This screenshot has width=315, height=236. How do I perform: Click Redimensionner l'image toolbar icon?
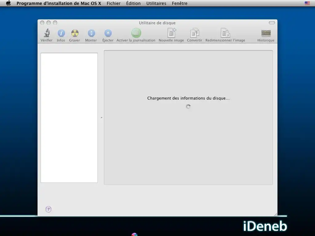225,33
